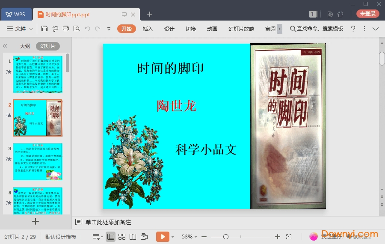Click the presentation display icon on document tab
The height and width of the screenshot is (244, 385).
click(x=124, y=15)
